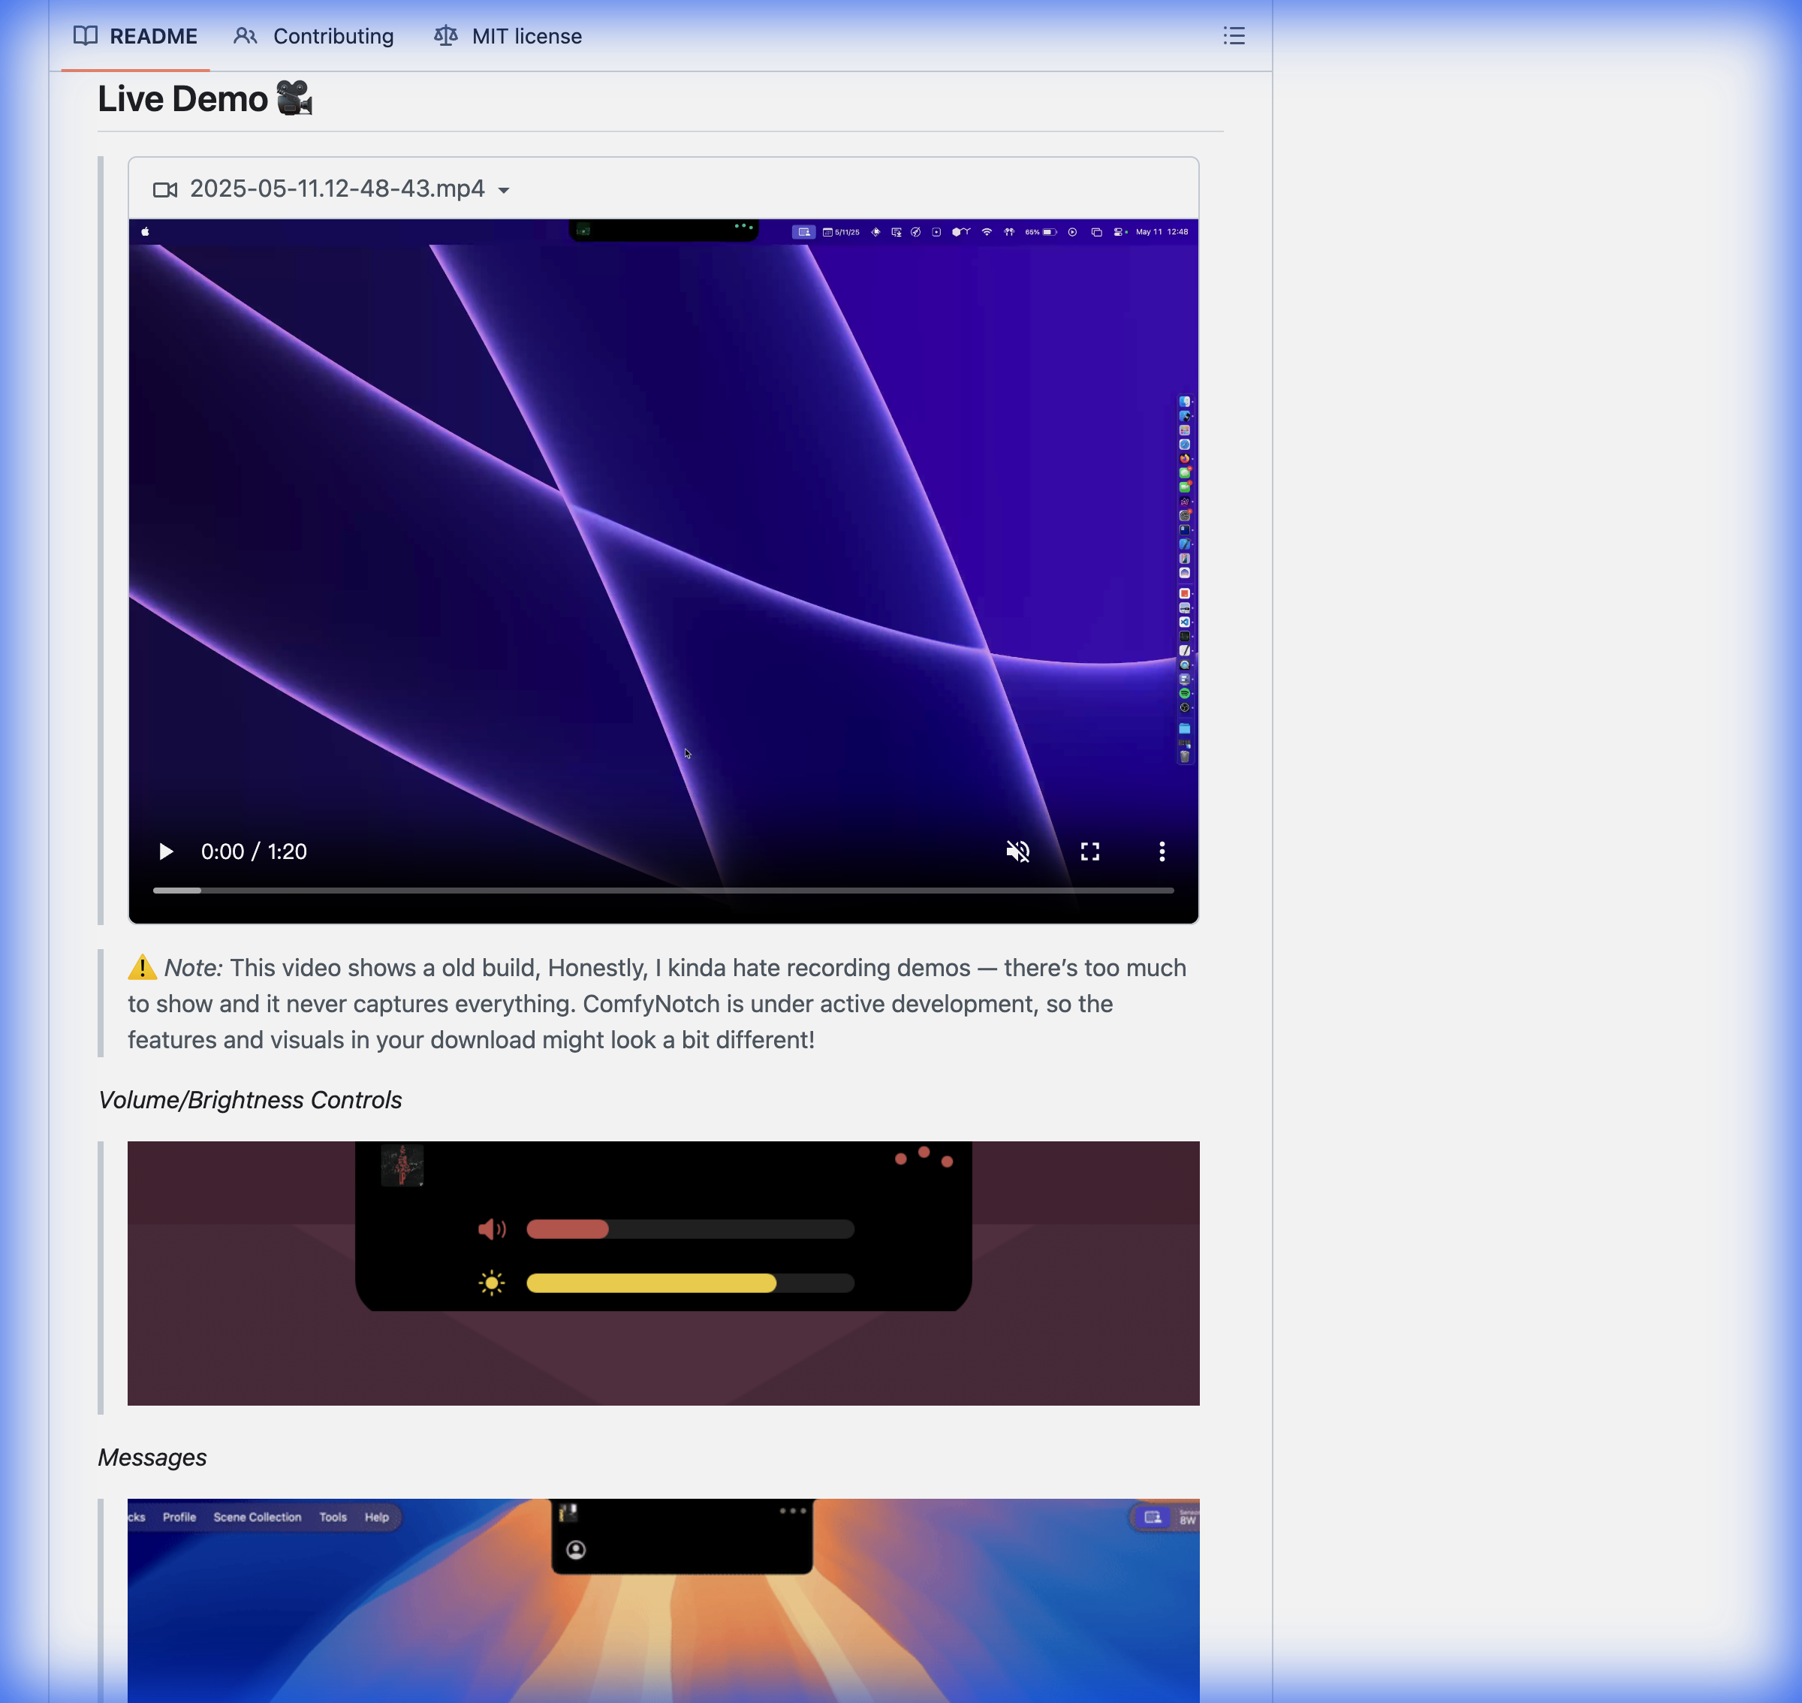
Task: Click the people icon on the Contributing tab
Action: (x=245, y=36)
